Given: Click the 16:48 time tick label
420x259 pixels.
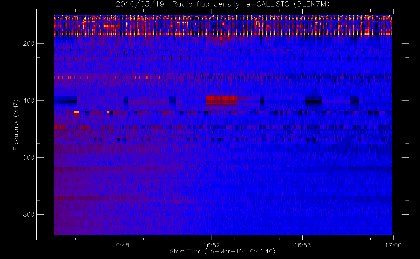Looking at the screenshot, I should click(121, 245).
